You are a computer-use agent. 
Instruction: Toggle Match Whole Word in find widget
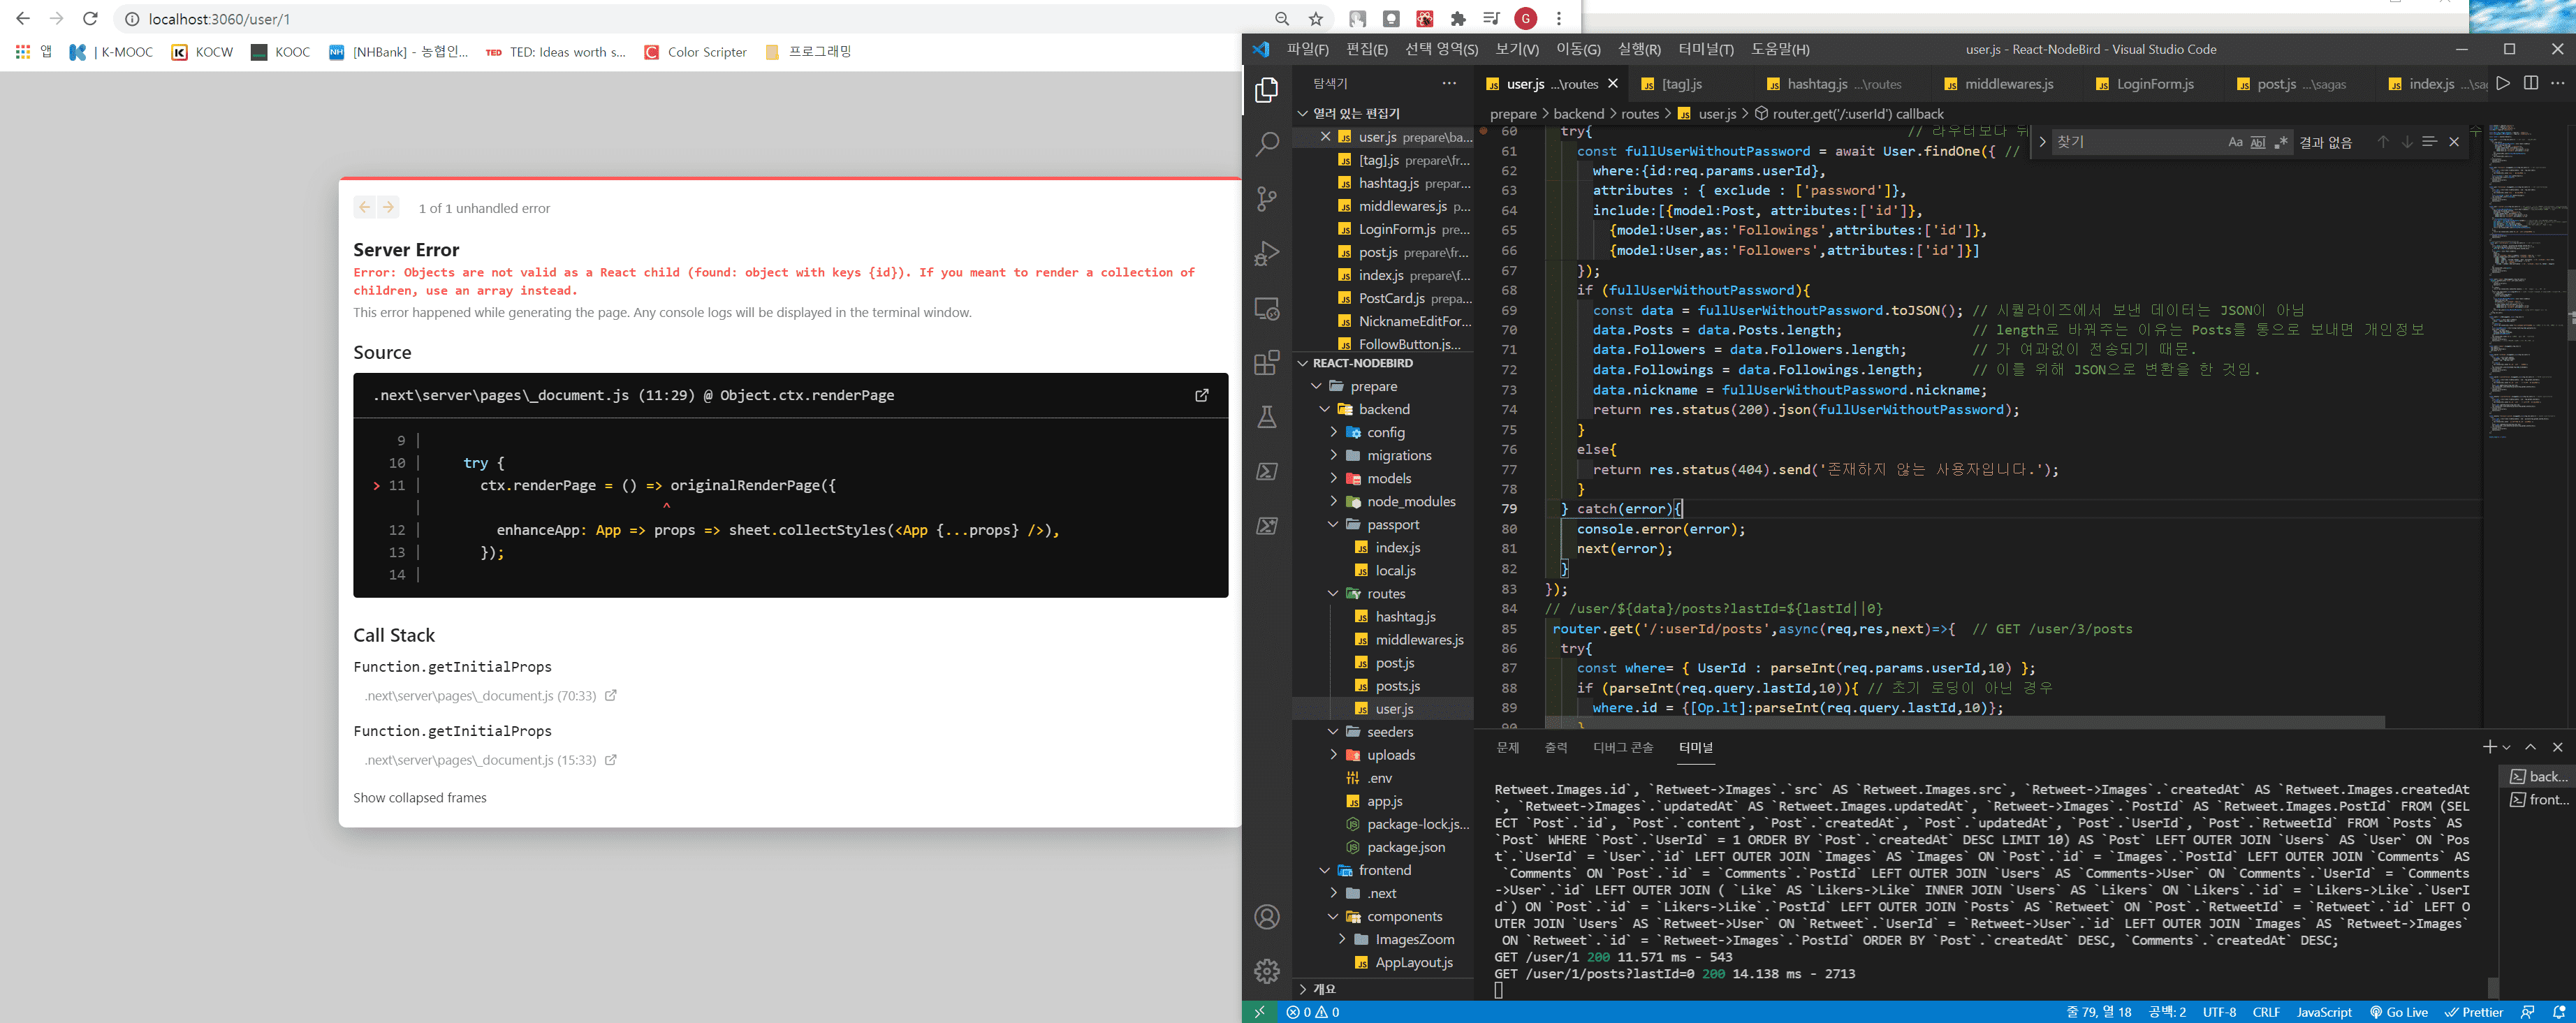[x=2257, y=142]
